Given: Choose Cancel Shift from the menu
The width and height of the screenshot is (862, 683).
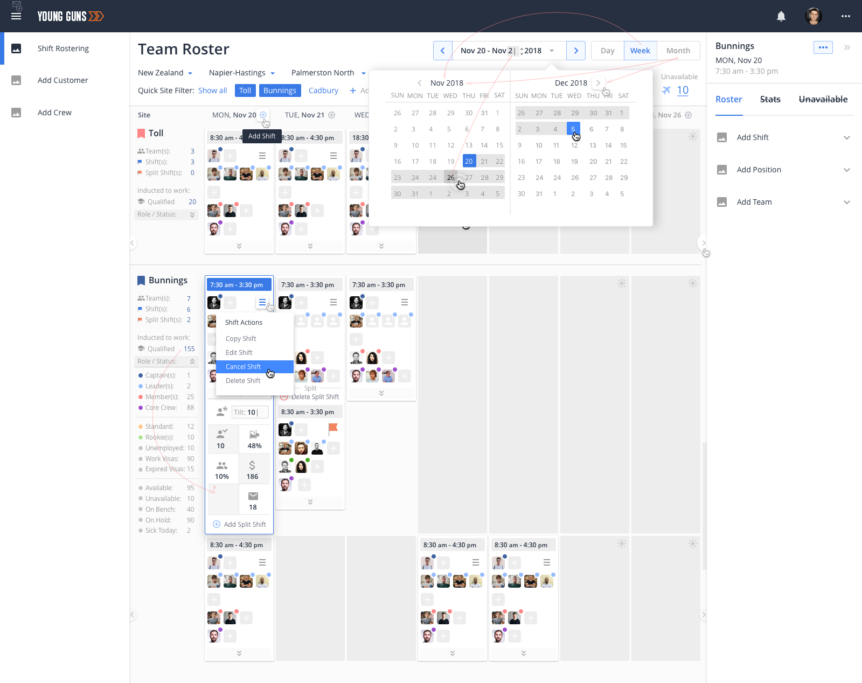Looking at the screenshot, I should [x=255, y=367].
